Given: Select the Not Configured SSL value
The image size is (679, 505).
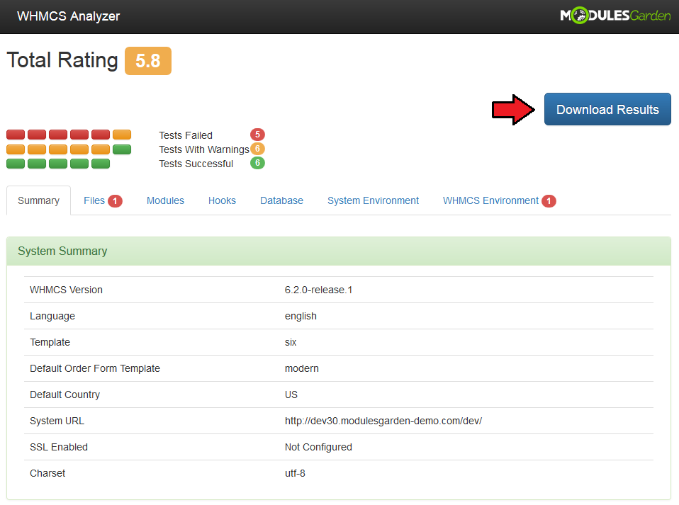Looking at the screenshot, I should (x=318, y=447).
